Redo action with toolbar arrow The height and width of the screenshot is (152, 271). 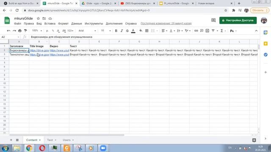[14, 31]
